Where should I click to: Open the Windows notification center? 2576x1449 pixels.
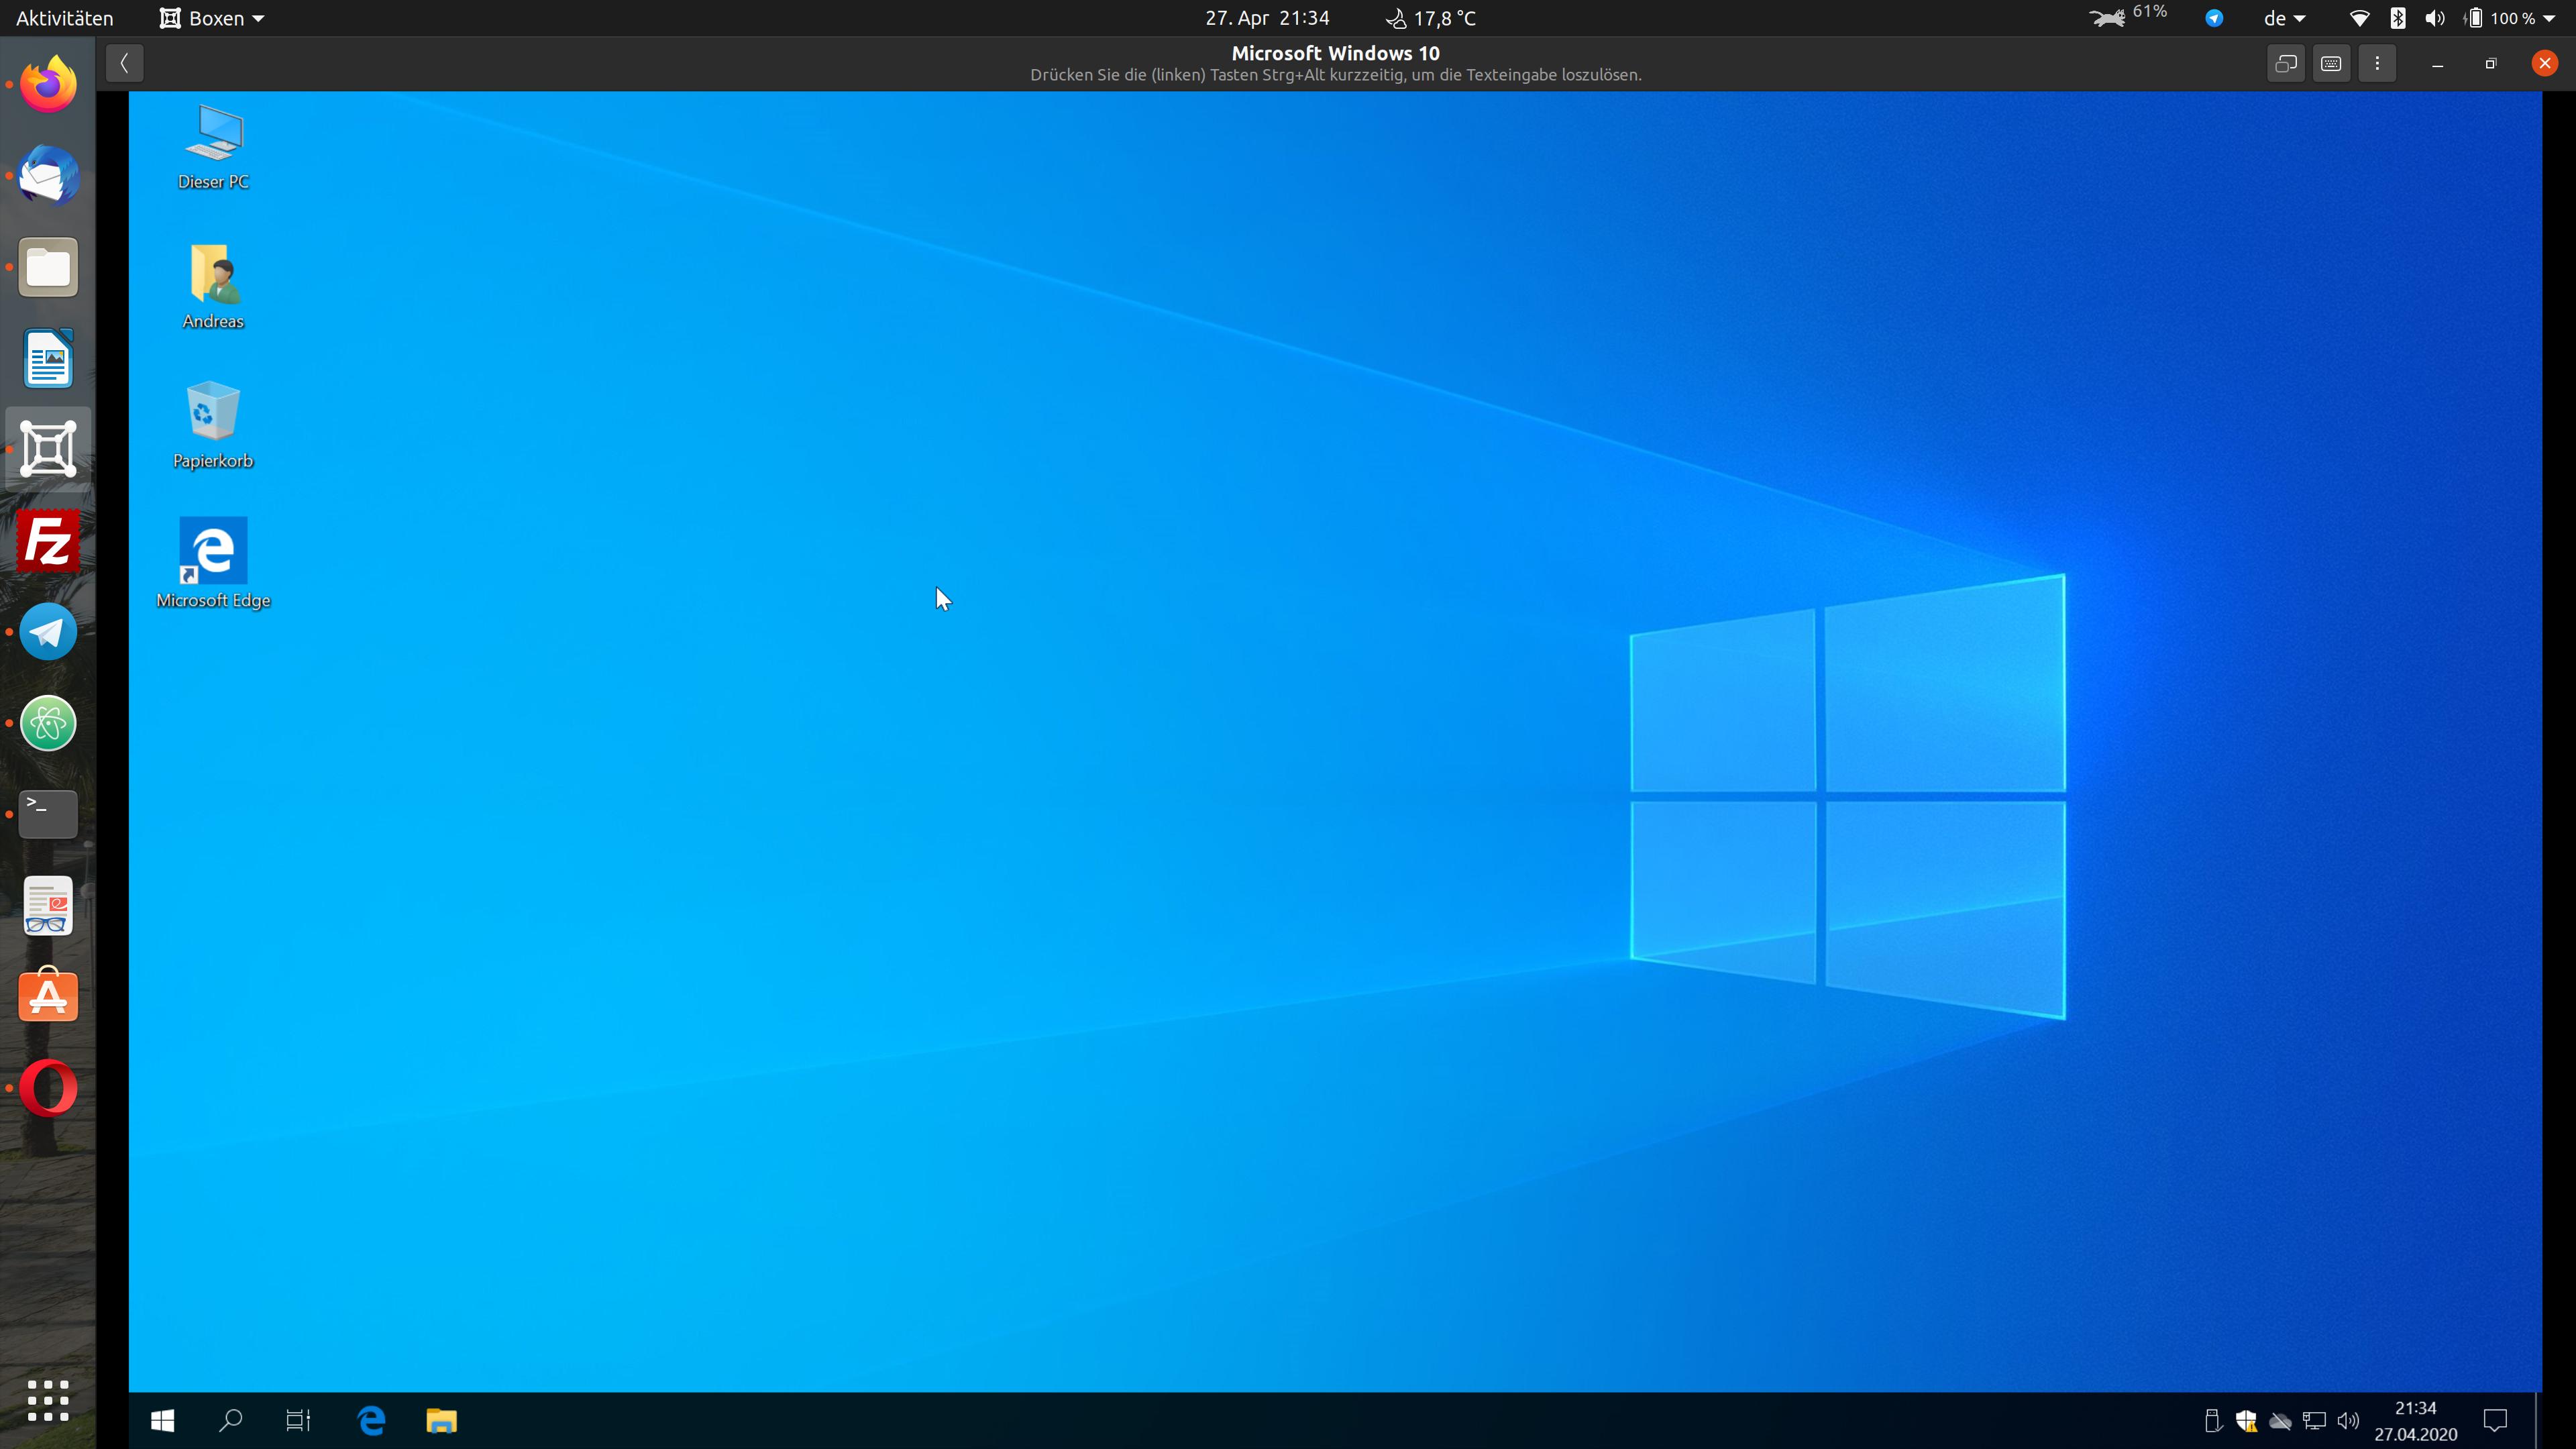coord(2496,1420)
